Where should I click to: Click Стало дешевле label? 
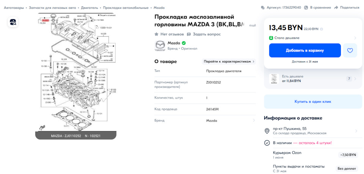point(287,38)
